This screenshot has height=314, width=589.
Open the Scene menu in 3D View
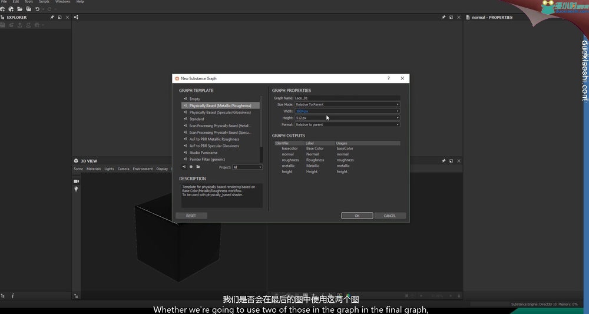click(78, 168)
